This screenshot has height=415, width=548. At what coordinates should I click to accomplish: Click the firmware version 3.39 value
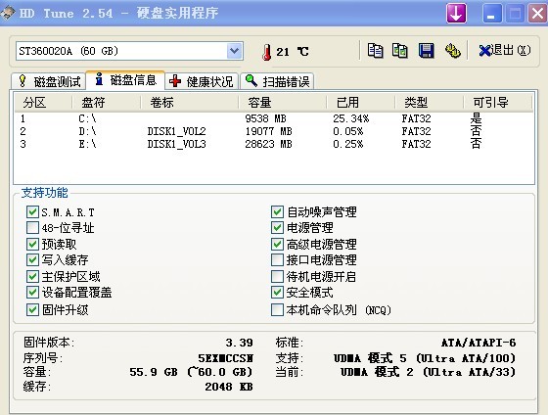[239, 343]
